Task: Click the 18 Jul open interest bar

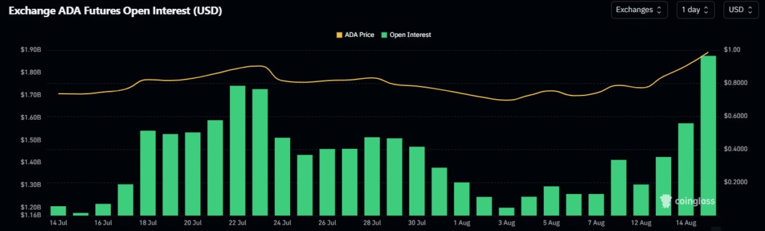Action: (148, 173)
